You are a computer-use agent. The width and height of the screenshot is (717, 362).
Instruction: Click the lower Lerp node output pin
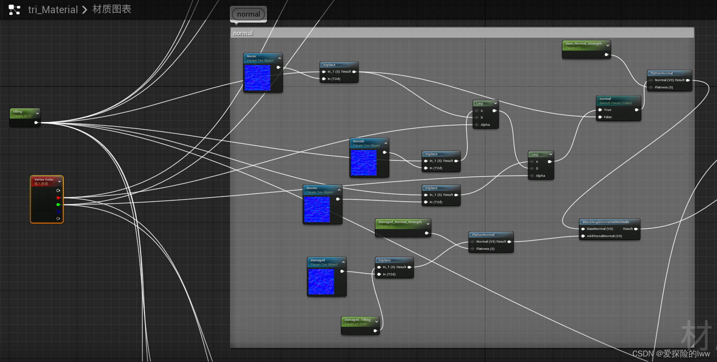click(550, 162)
